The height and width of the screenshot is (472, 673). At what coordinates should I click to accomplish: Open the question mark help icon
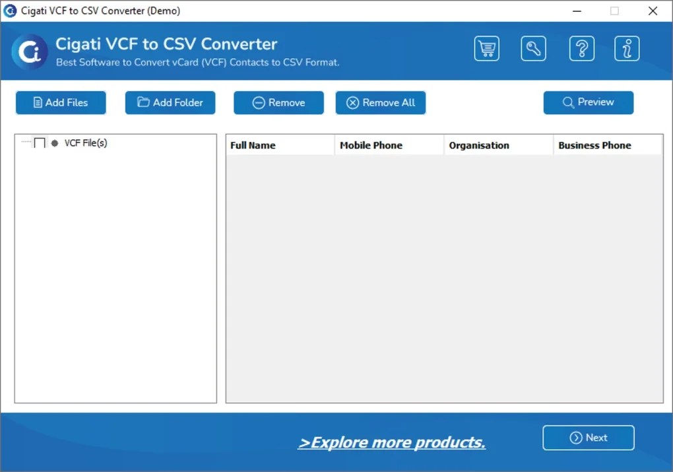pos(581,49)
